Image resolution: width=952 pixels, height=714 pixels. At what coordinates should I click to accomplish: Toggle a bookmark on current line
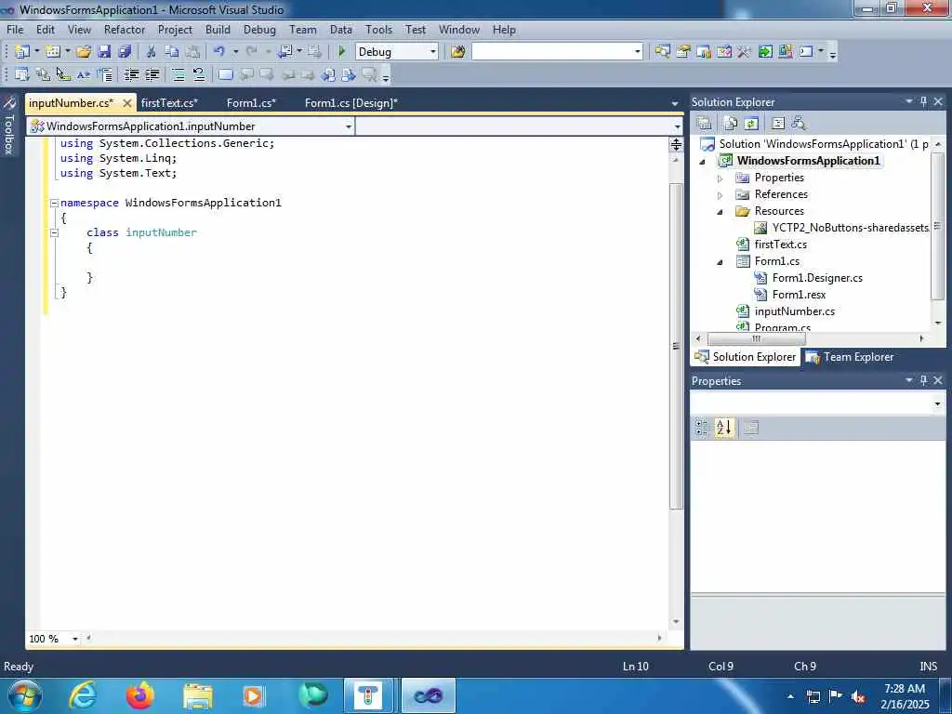click(x=225, y=74)
